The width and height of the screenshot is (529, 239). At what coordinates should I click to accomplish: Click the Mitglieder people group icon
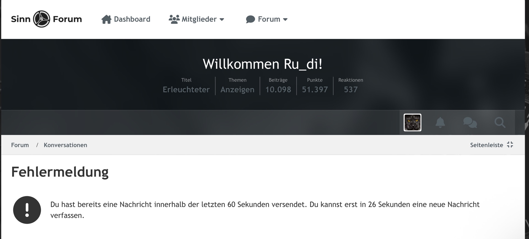pos(174,19)
